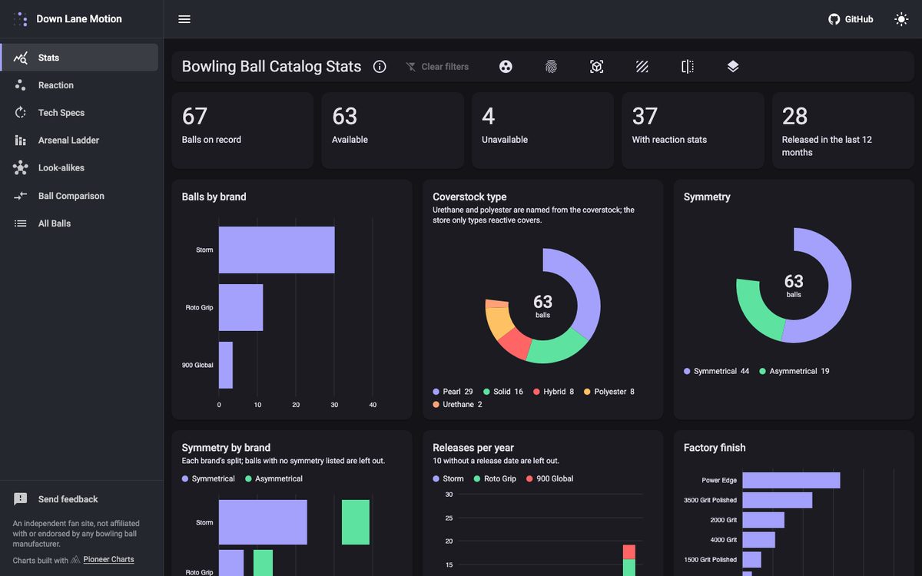Toggle Roto Grip in Releases per year legend
Image resolution: width=922 pixels, height=576 pixels.
pos(496,478)
